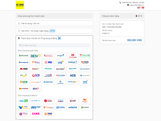Pick the BIDC bank tile
The image size is (161, 121).
[36, 89]
